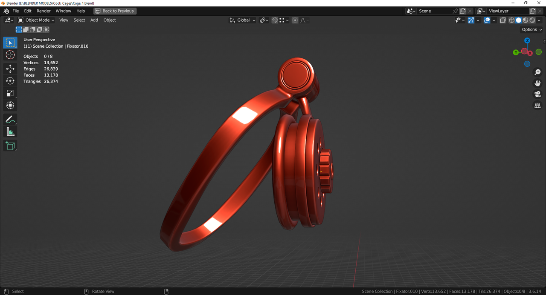Switch perspective/orthographic with grid icon
This screenshot has height=295, width=546.
537,106
